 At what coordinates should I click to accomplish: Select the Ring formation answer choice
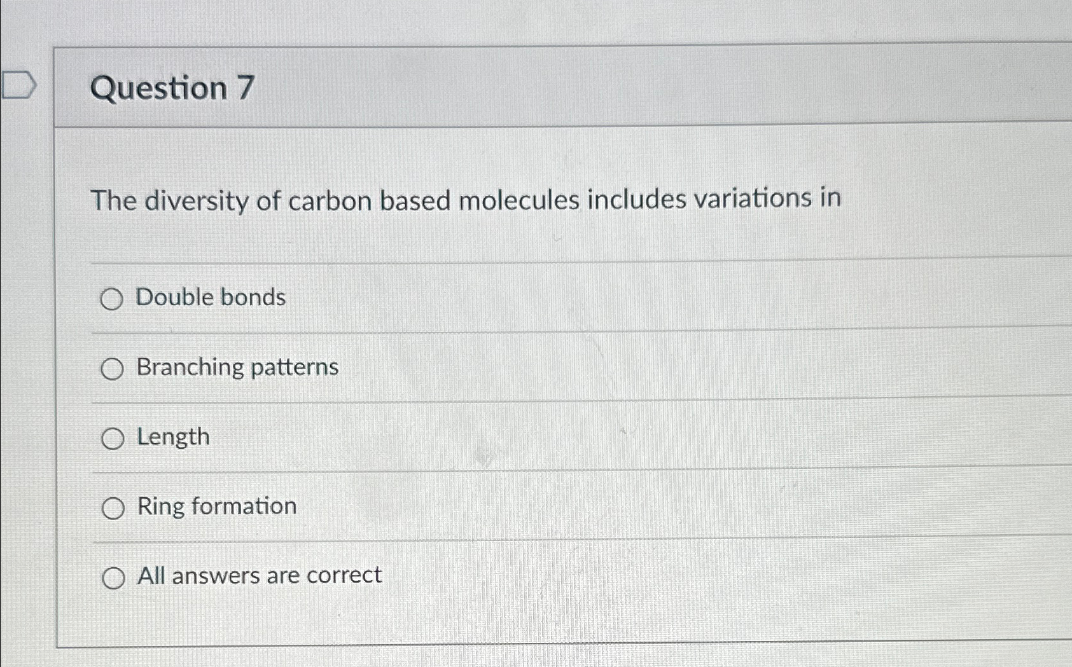tap(113, 508)
